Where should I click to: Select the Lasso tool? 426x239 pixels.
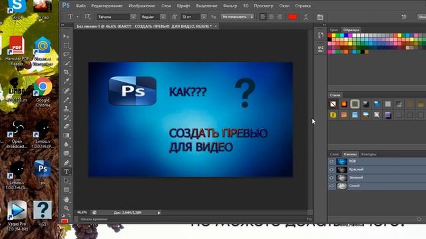[x=67, y=54]
